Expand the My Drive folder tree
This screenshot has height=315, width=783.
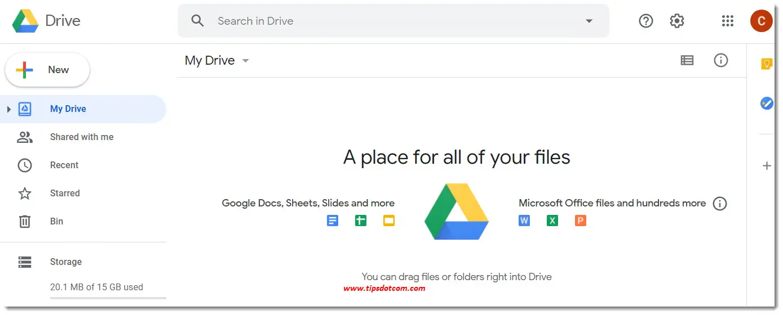9,109
